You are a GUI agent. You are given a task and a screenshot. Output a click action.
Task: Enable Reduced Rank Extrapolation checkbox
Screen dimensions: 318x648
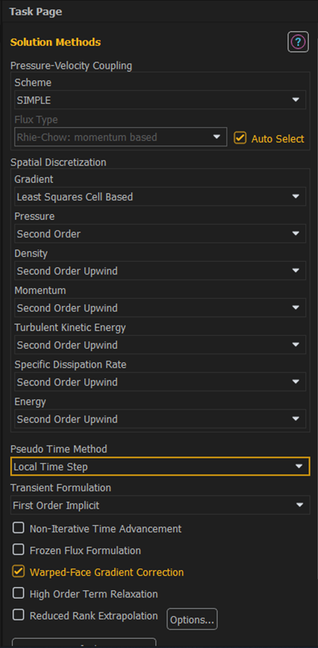[19, 614]
